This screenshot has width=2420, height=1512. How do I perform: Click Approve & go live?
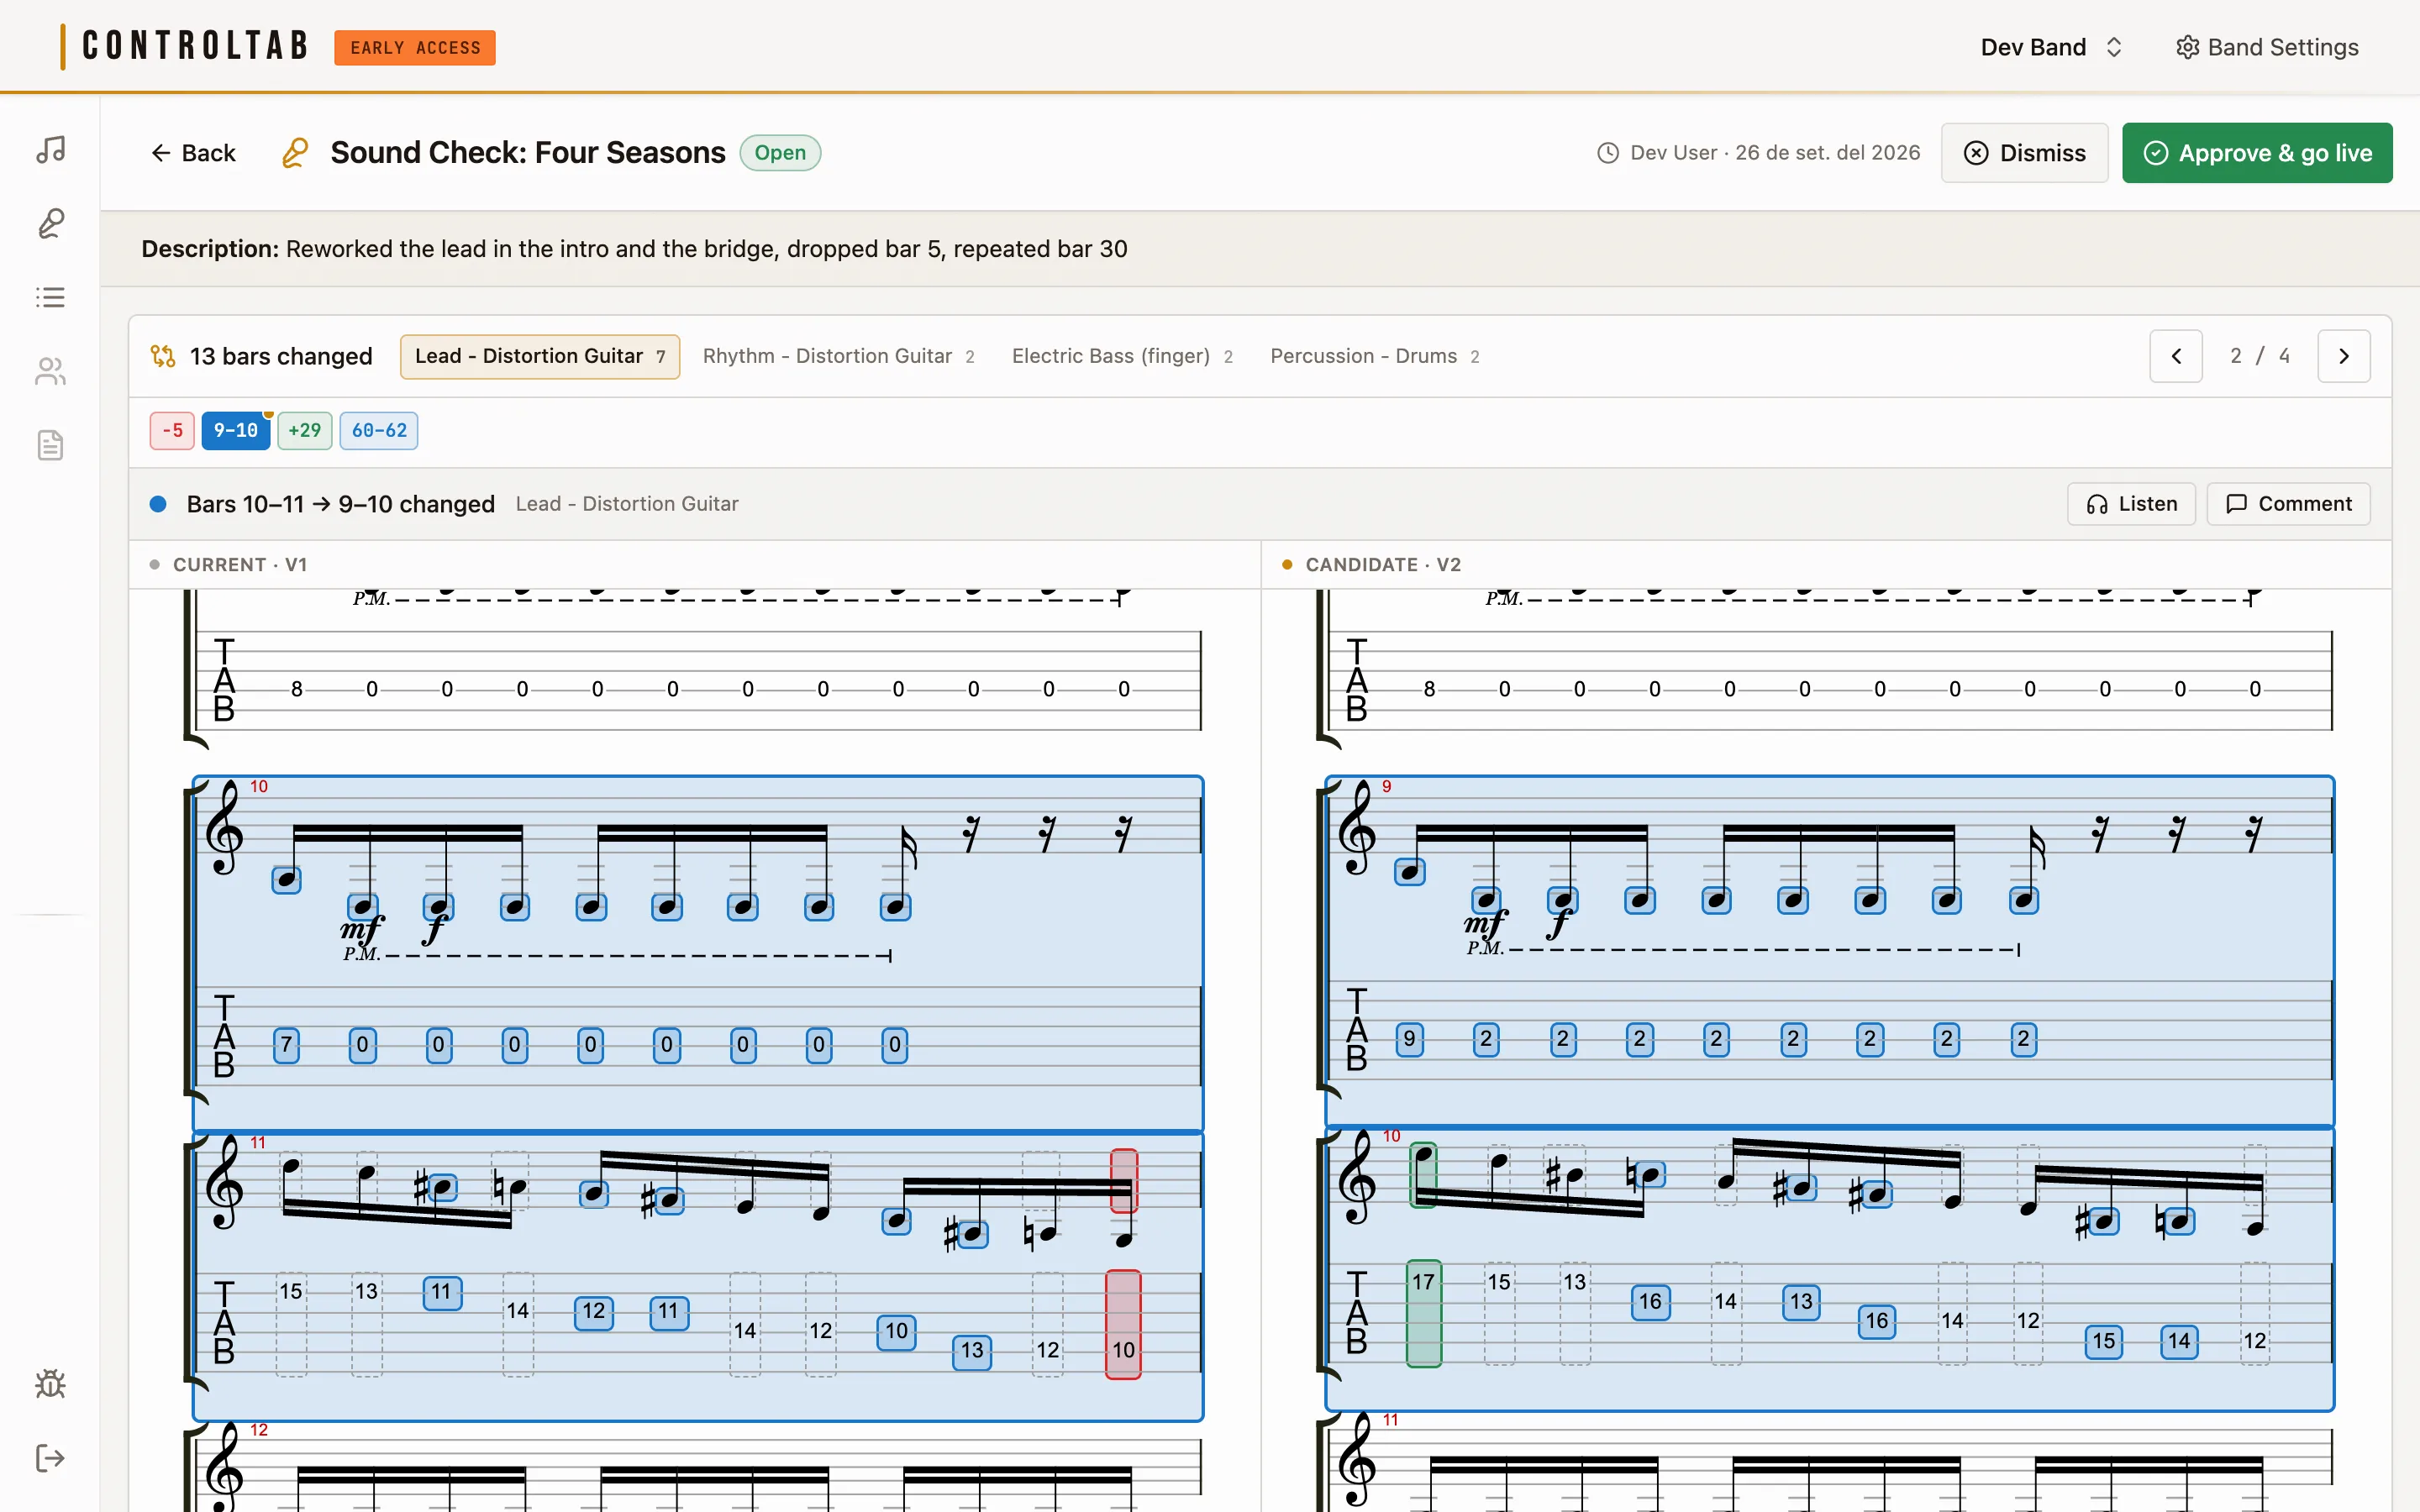coord(2257,153)
